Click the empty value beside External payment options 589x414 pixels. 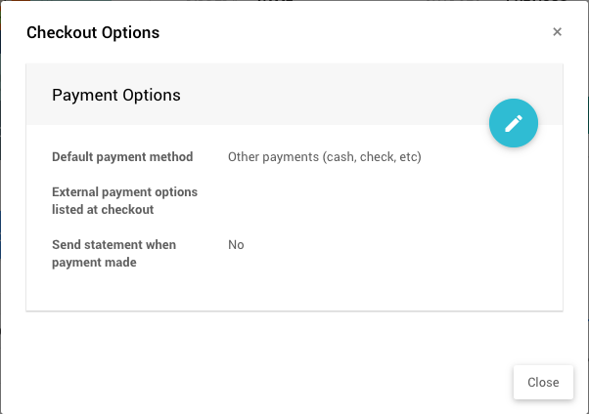[x=323, y=200]
